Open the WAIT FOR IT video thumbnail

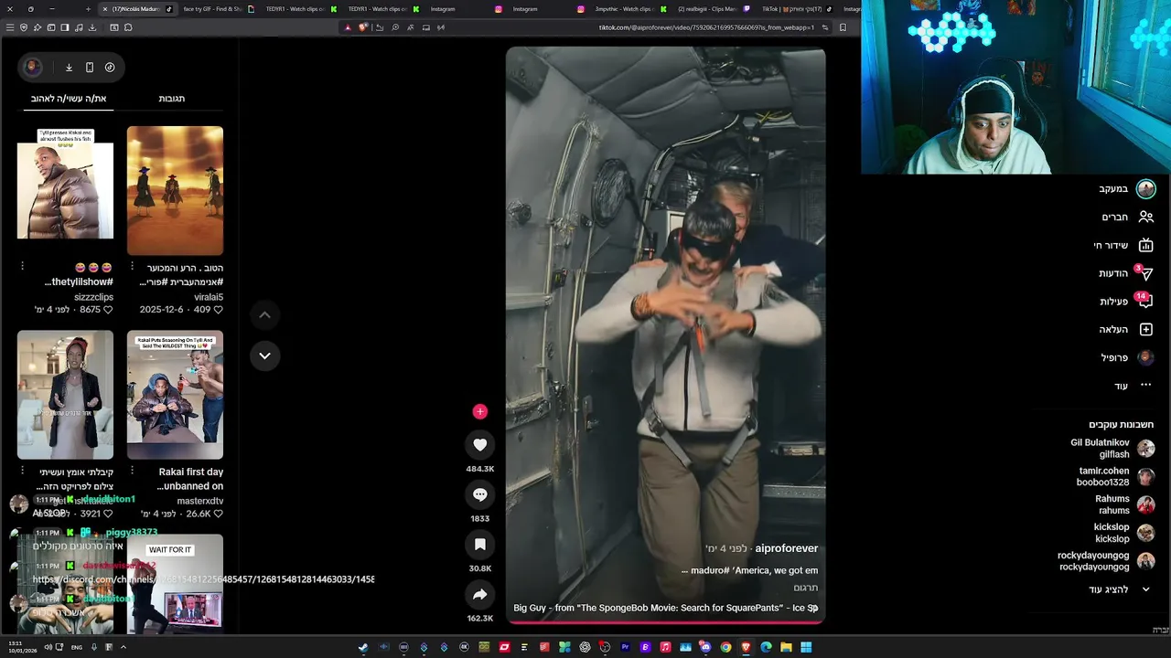[175, 583]
